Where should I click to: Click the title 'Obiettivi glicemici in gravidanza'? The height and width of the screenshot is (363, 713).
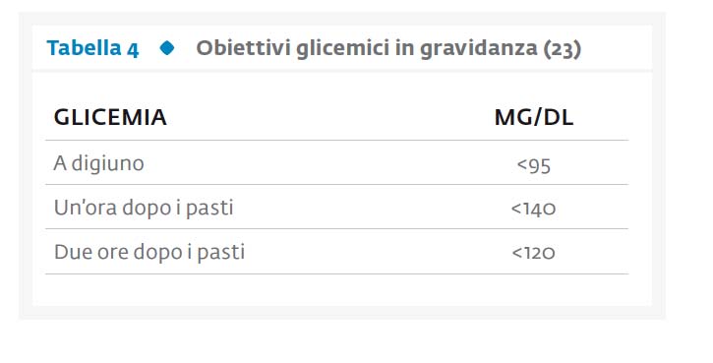367,48
